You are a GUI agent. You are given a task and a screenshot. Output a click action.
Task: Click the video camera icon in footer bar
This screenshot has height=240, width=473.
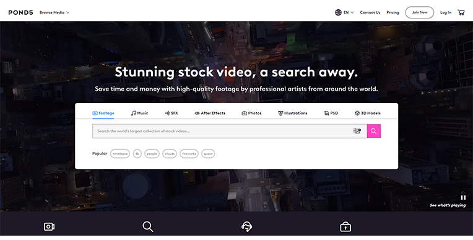tap(49, 226)
